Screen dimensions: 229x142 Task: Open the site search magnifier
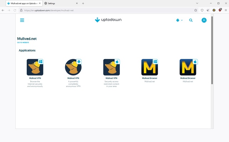191,20
